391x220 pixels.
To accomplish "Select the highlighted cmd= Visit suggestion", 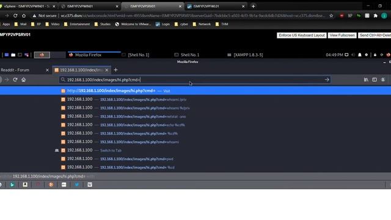I will (x=195, y=91).
